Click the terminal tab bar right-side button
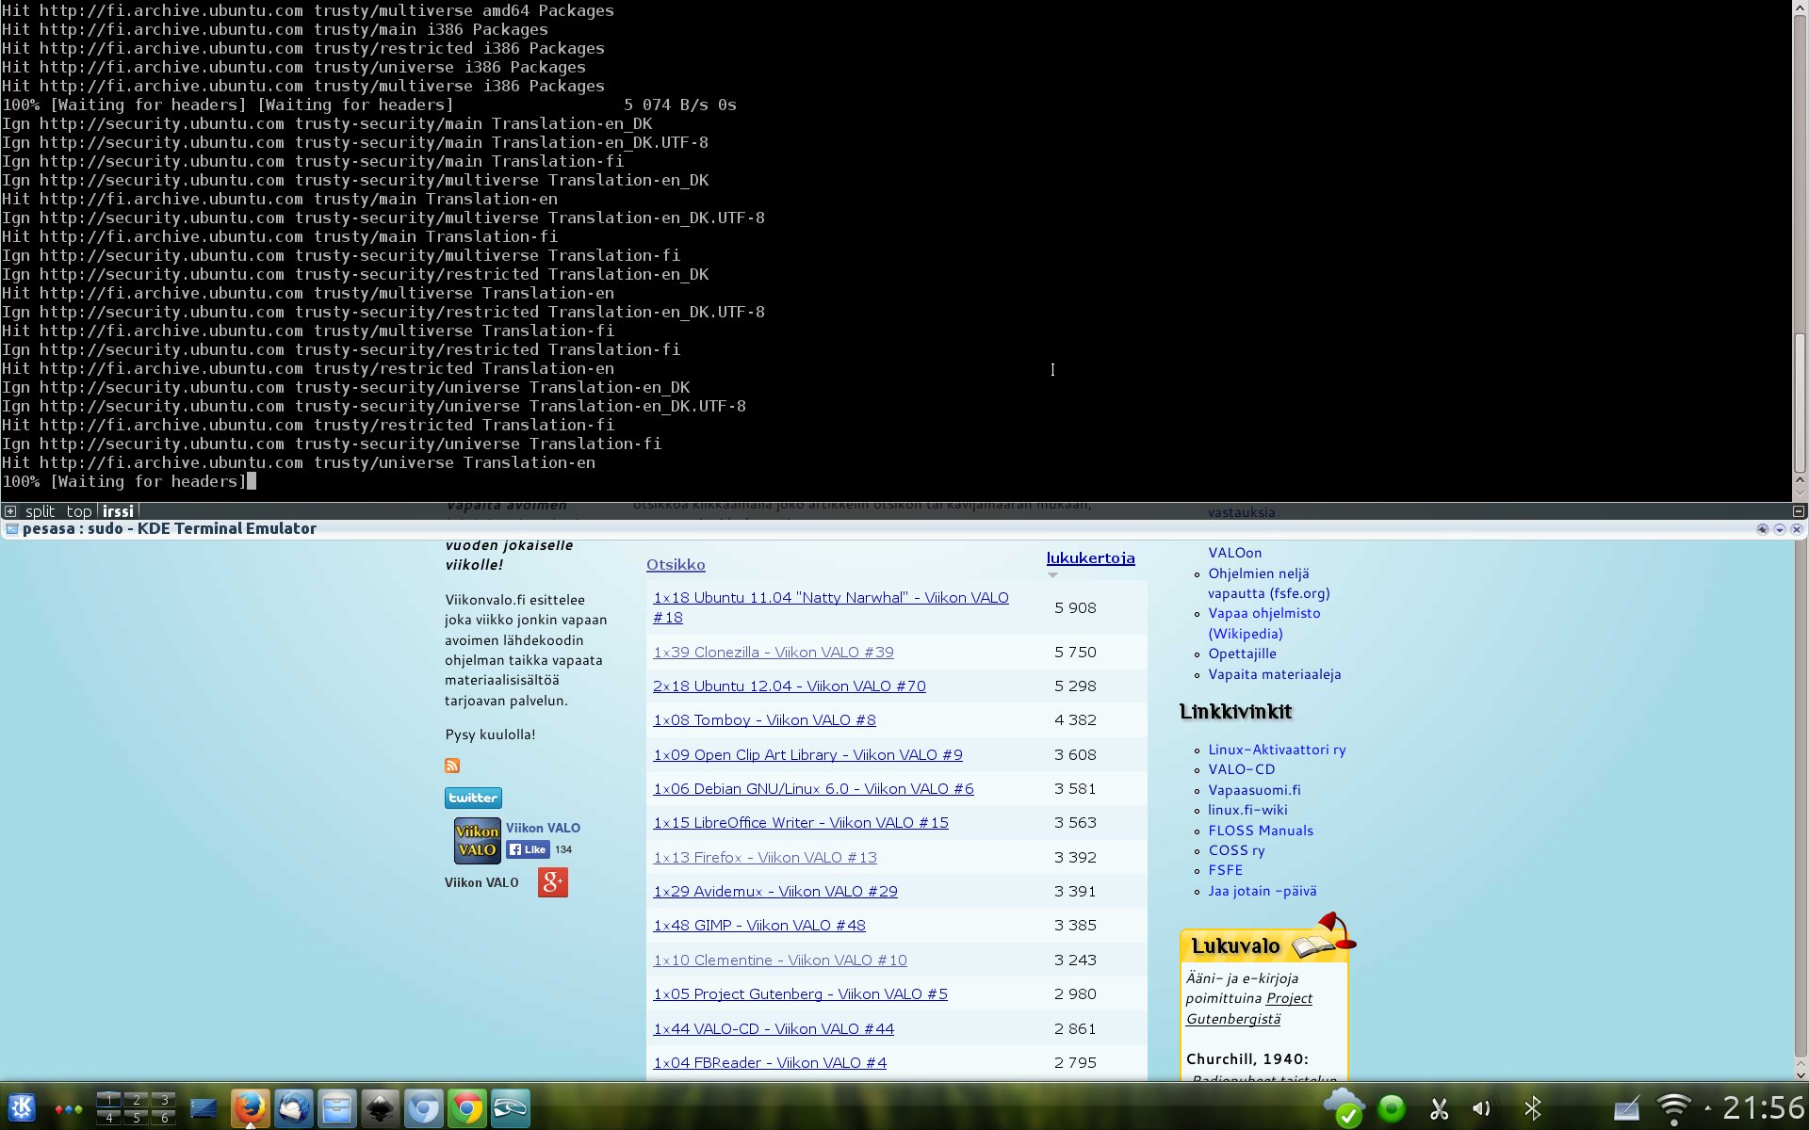 point(1798,511)
